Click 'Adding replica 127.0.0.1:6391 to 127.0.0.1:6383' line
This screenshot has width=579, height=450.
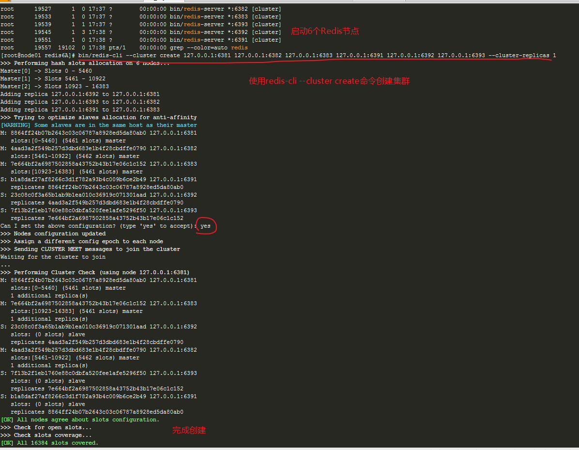(80, 110)
